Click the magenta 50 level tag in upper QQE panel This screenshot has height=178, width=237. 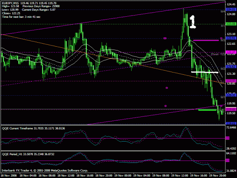click(228, 138)
